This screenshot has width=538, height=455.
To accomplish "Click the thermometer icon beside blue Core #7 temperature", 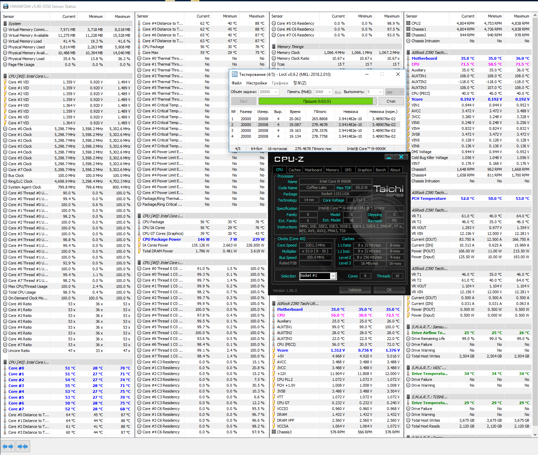I will coord(5,409).
